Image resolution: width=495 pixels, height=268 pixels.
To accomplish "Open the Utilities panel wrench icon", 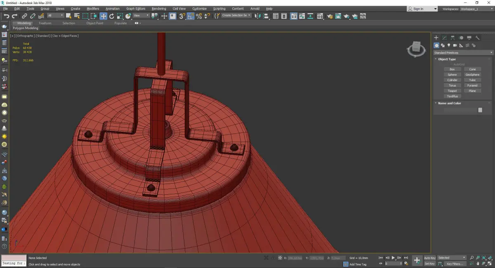I will point(477,38).
